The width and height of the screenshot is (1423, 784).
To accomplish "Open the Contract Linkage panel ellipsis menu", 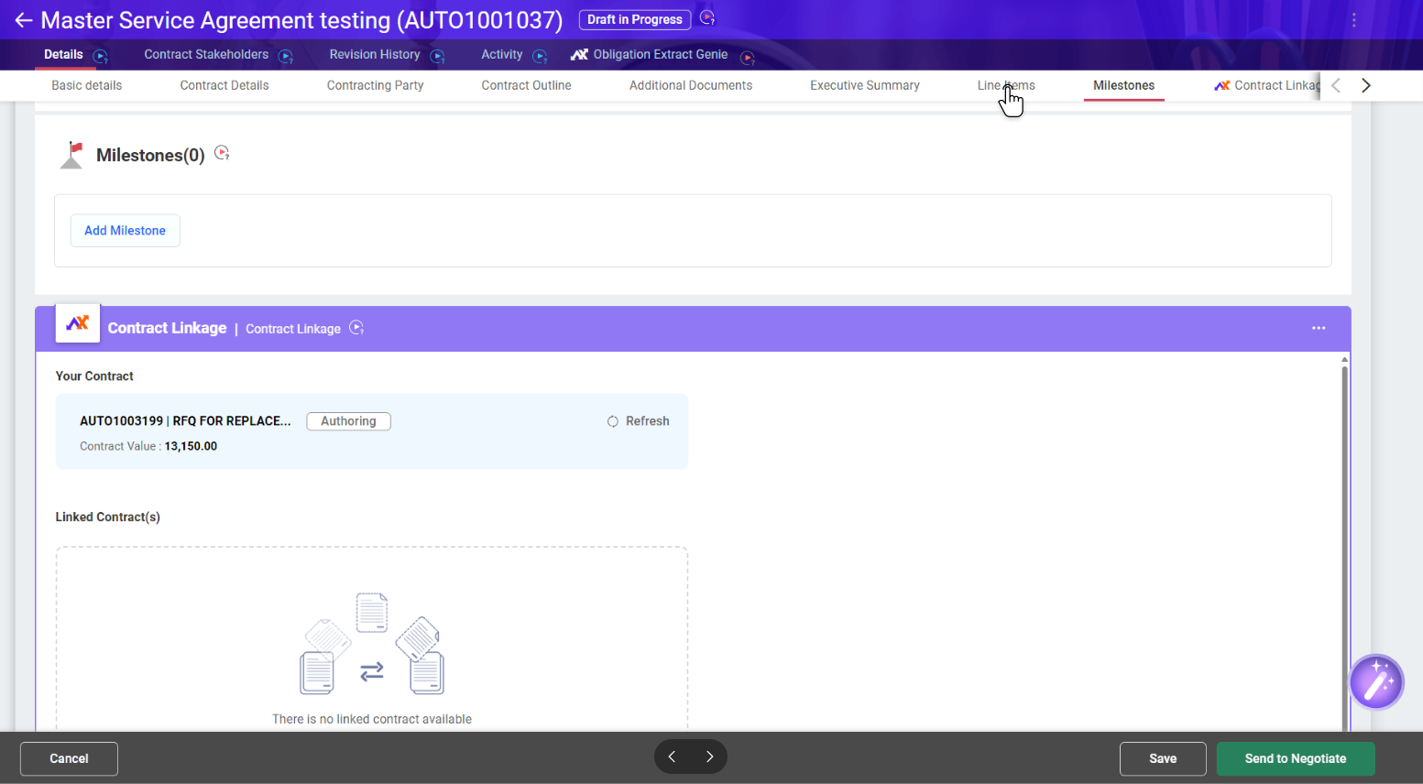I will [1318, 328].
